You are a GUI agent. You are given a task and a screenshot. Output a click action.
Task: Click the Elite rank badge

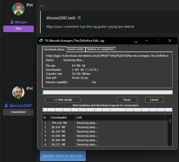(x=18, y=29)
